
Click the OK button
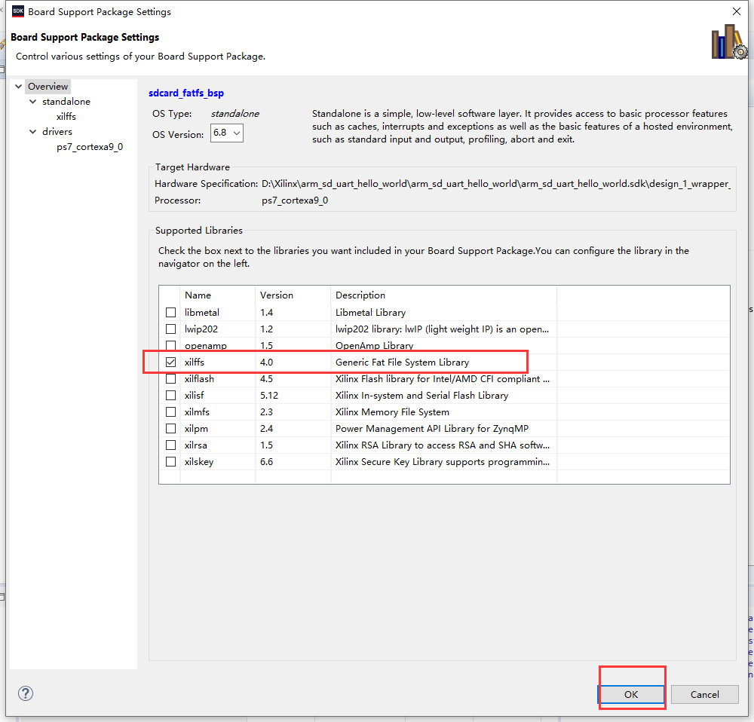[631, 695]
